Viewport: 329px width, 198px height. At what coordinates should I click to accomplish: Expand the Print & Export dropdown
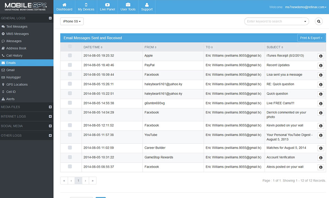coord(311,38)
